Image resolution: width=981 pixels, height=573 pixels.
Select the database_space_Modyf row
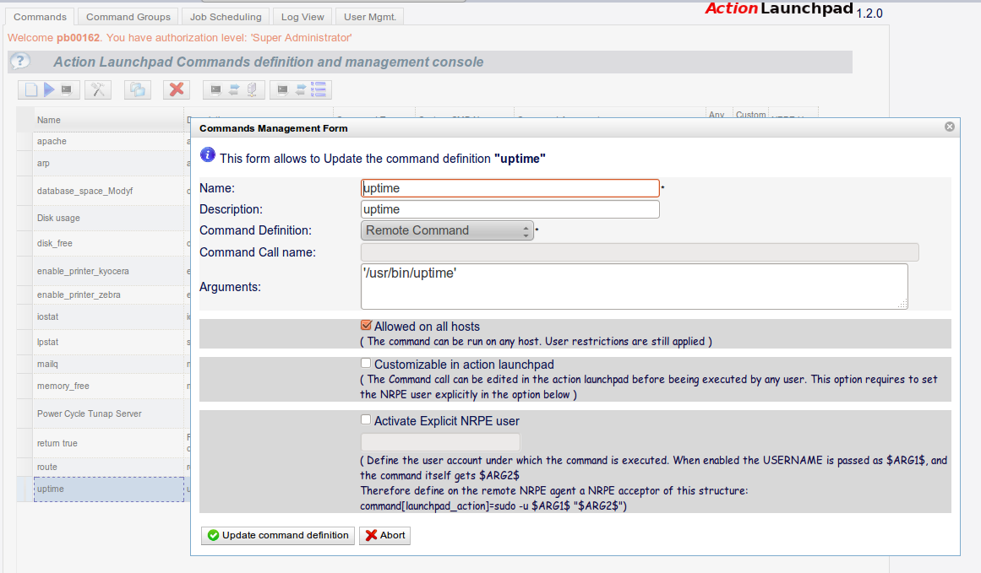pyautogui.click(x=109, y=191)
